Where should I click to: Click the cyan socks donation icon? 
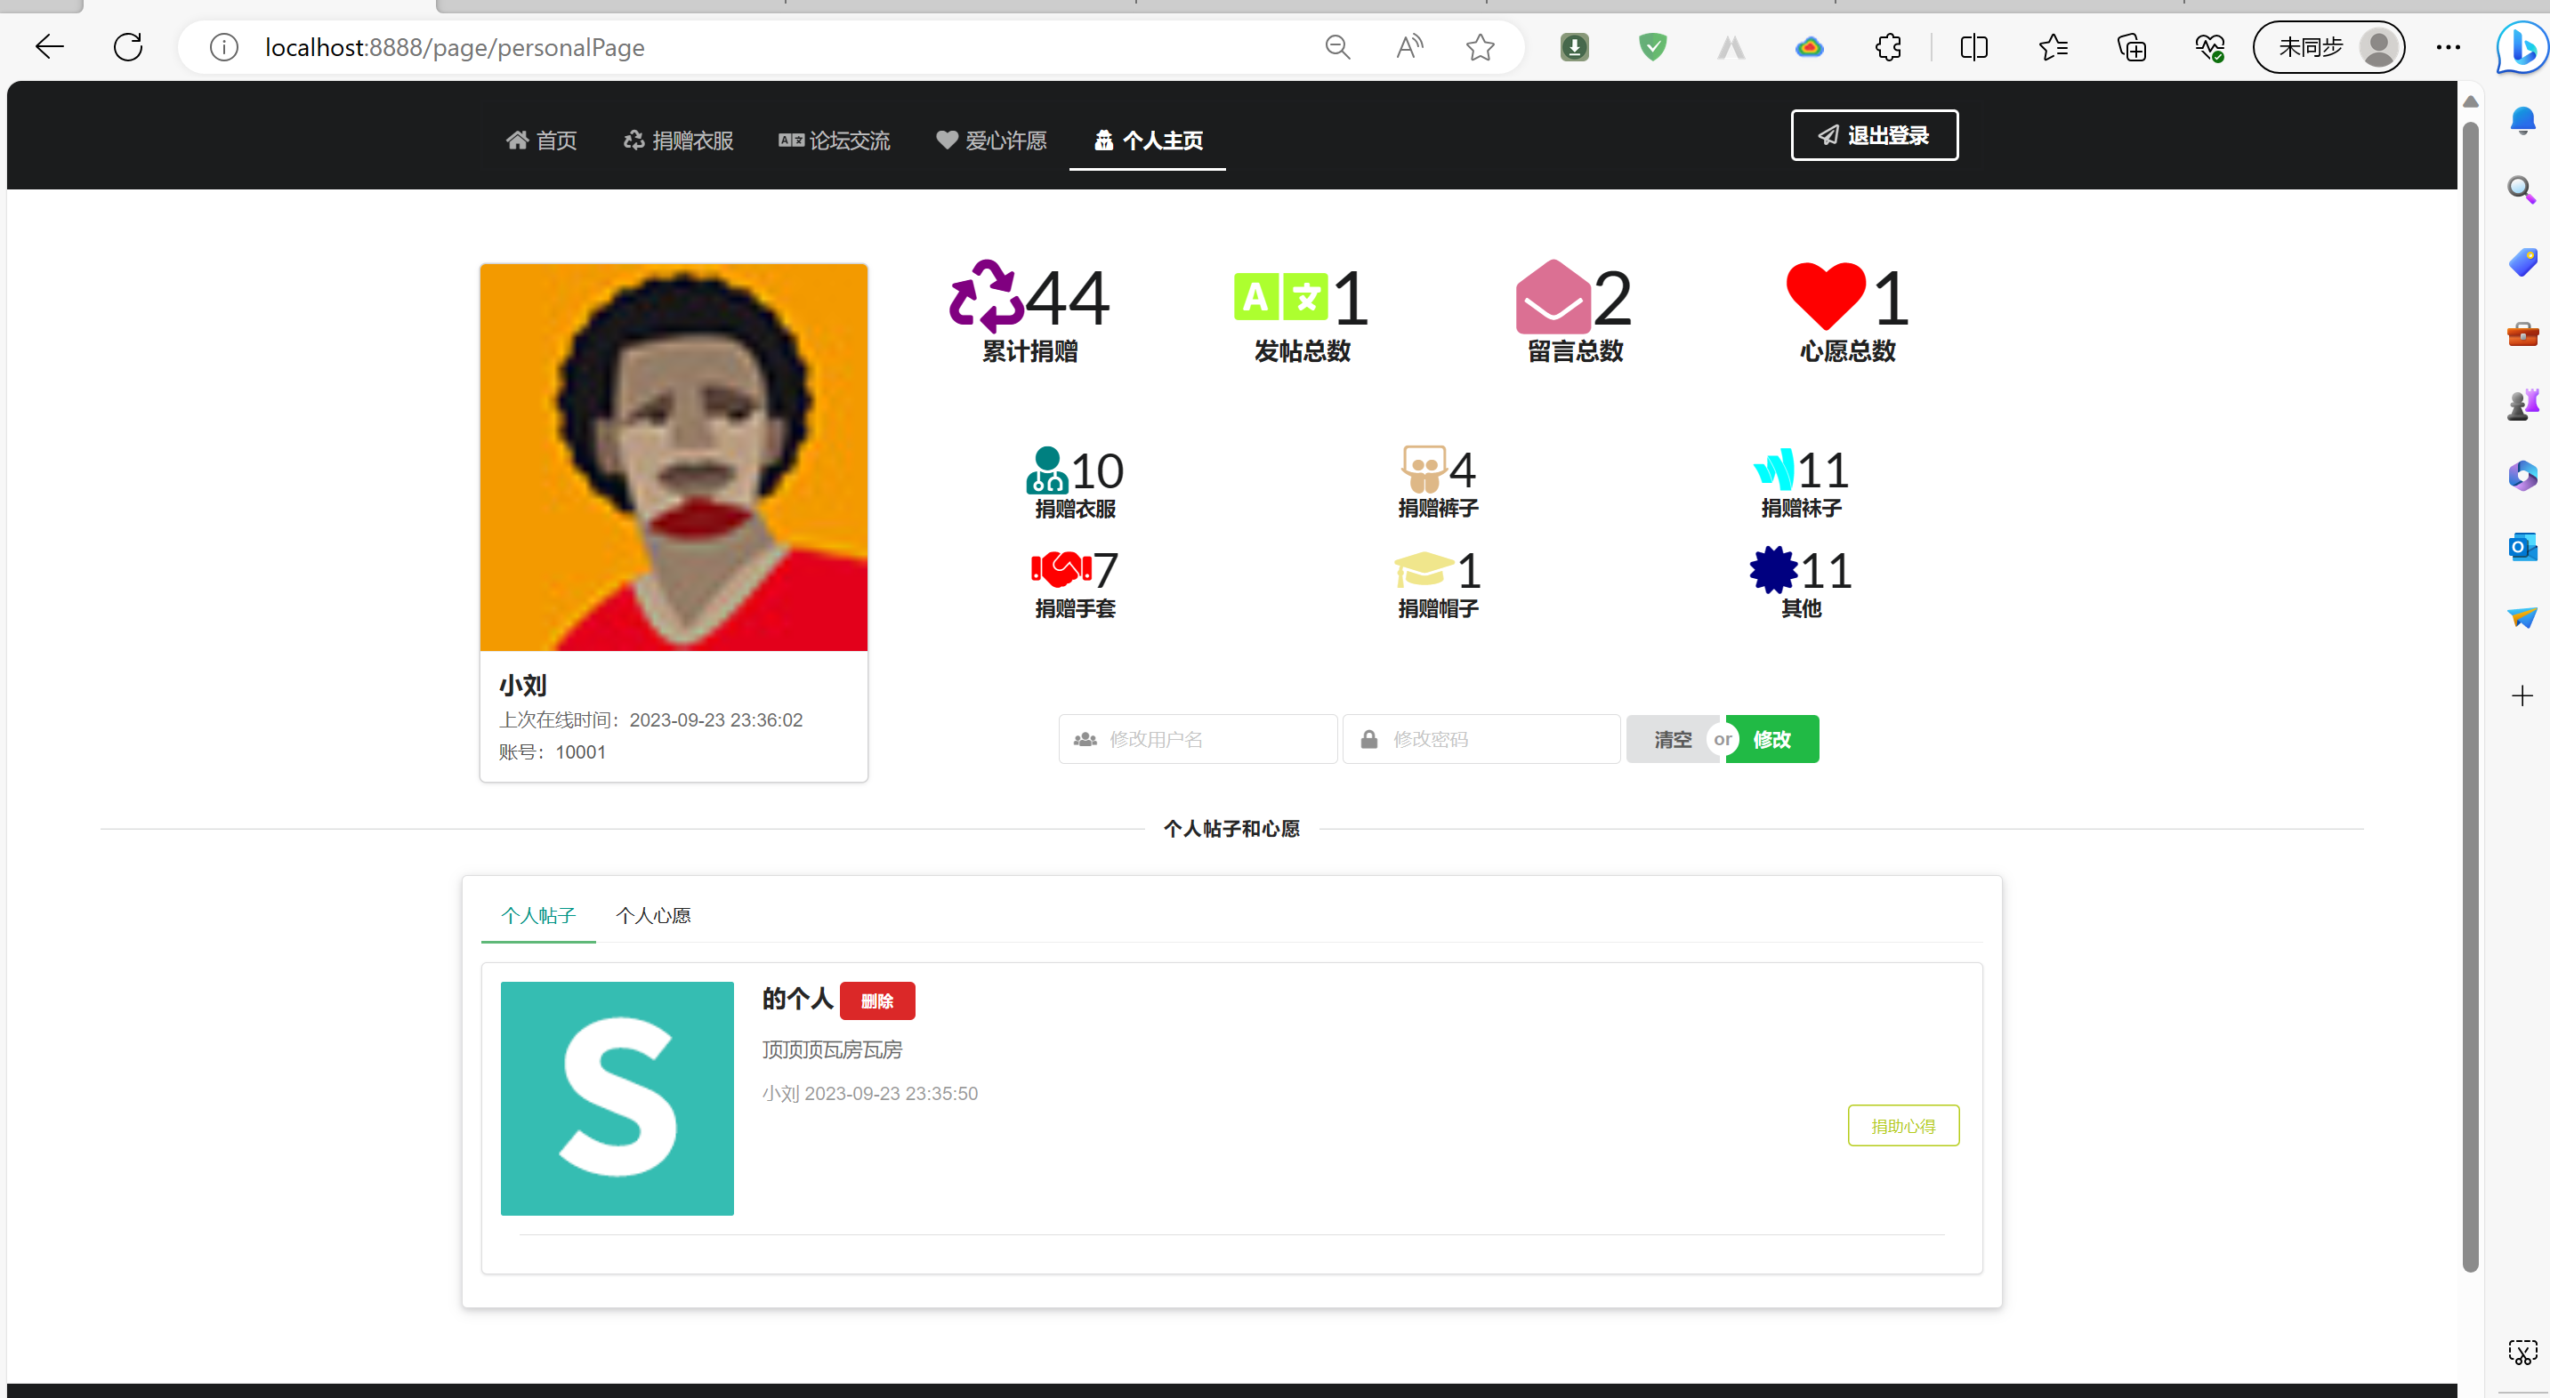point(1773,469)
